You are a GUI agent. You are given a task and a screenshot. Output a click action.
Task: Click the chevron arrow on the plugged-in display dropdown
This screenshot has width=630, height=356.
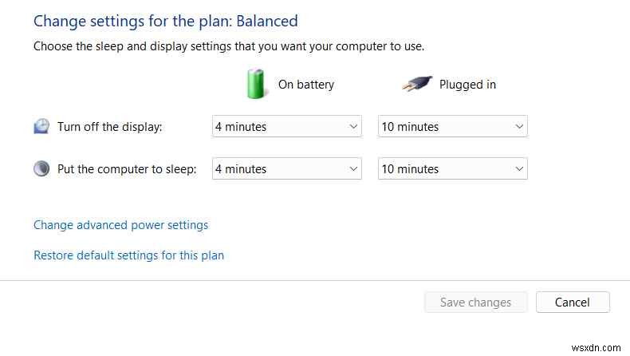[519, 126]
